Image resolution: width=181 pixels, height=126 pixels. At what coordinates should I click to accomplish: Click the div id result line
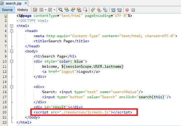[x=58, y=107]
